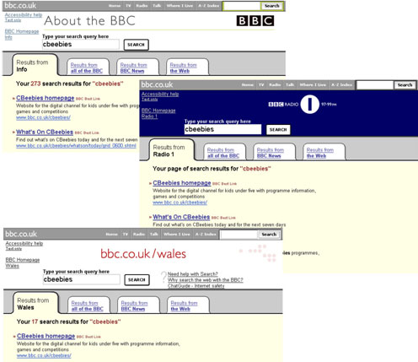418x362 pixels.
Task: Open What's On CBeebies result on Radio 1 page
Action: point(181,217)
